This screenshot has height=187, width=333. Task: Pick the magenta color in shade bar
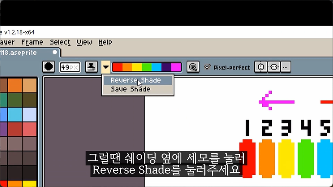[176, 67]
